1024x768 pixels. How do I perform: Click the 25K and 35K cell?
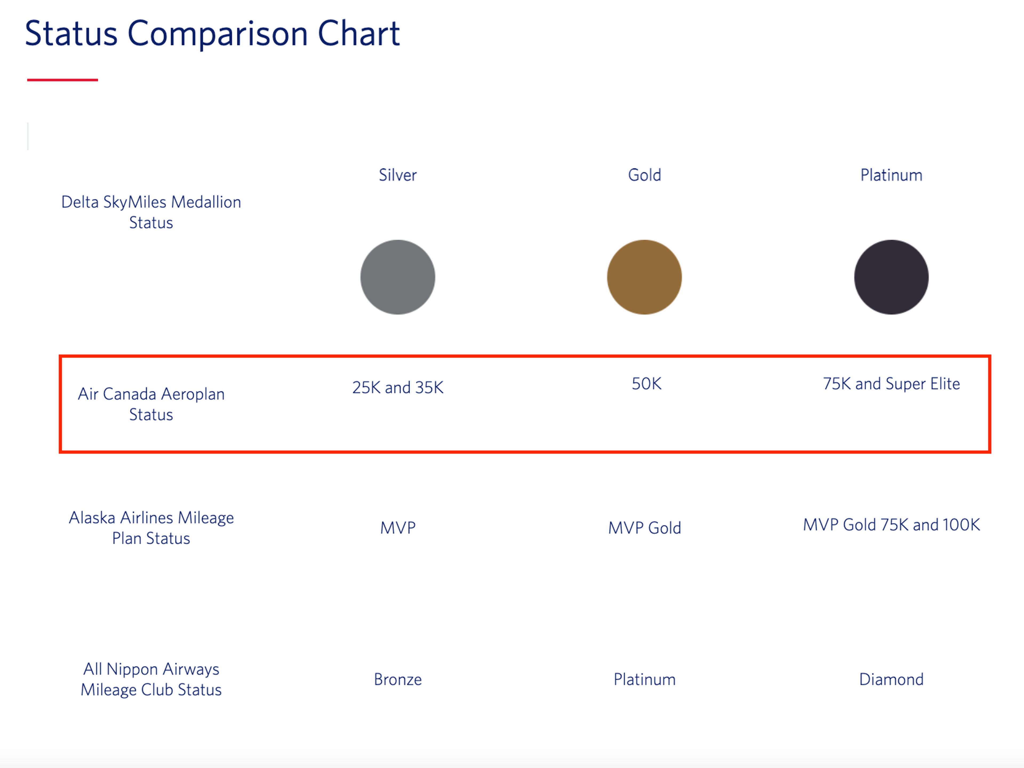(398, 387)
